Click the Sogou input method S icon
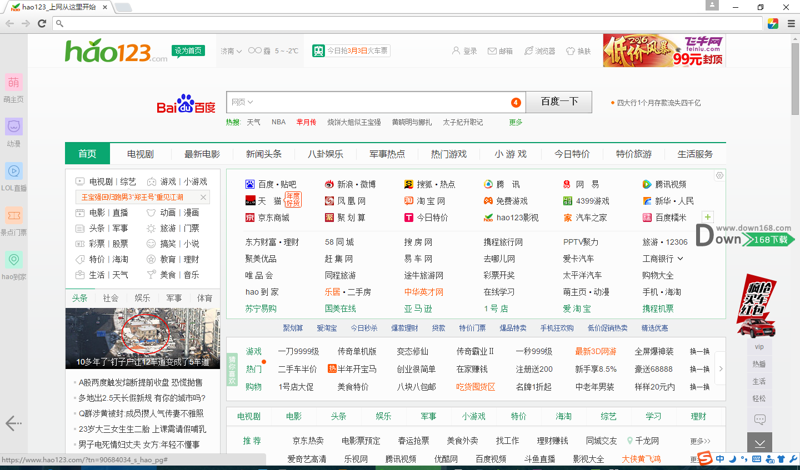 click(705, 458)
